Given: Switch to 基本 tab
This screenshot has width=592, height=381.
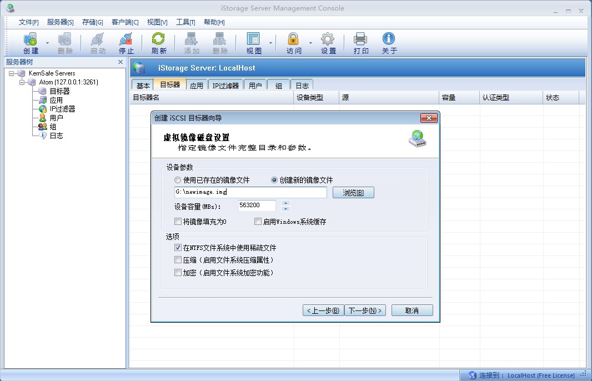Looking at the screenshot, I should [143, 86].
